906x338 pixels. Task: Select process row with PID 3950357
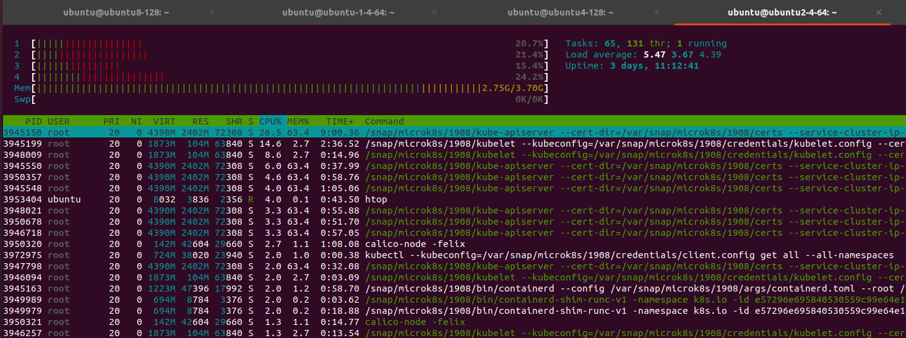coord(454,177)
